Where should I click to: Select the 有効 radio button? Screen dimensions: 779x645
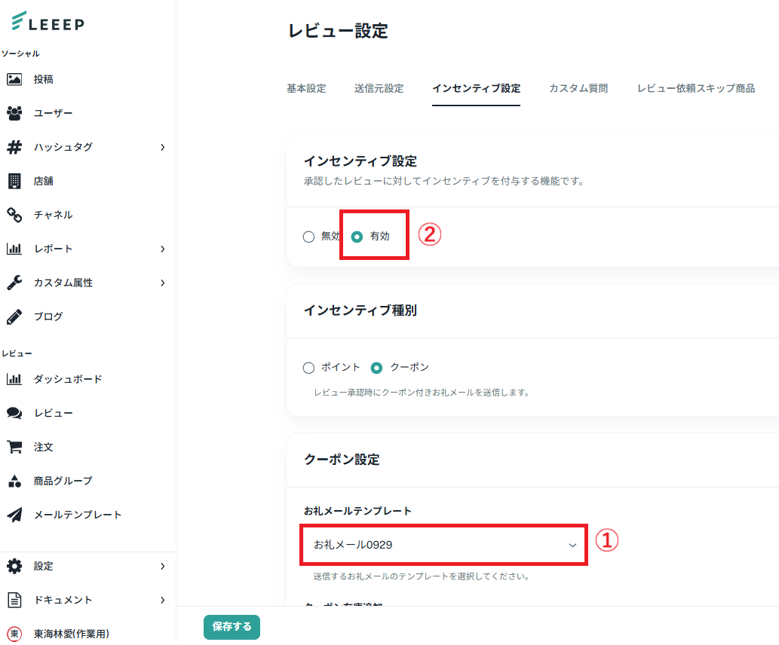pos(357,237)
